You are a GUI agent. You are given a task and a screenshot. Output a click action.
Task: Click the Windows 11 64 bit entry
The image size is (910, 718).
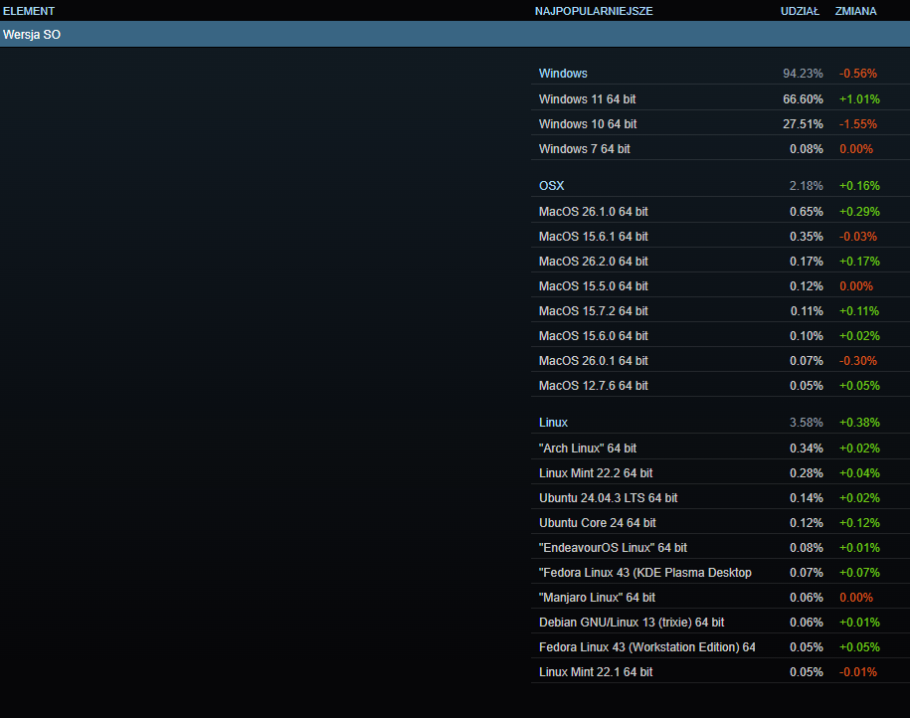point(587,99)
